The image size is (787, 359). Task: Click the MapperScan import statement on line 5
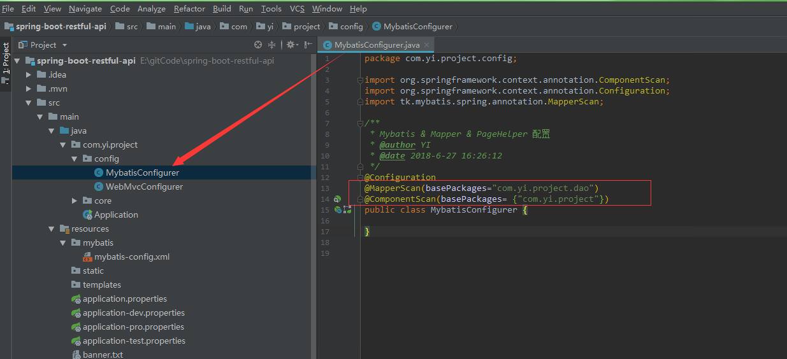[484, 101]
